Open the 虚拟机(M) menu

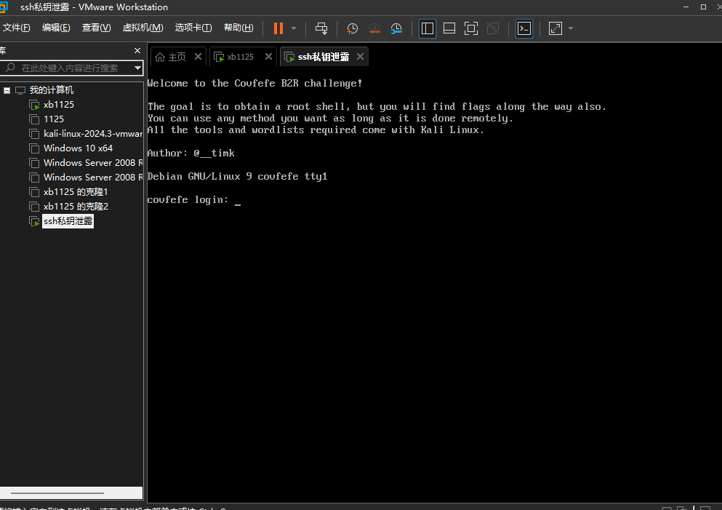coord(143,28)
